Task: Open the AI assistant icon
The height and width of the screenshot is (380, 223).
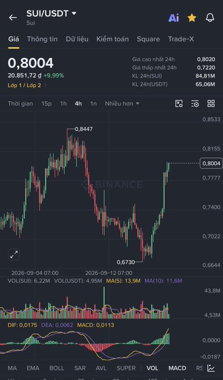Action: (x=174, y=18)
